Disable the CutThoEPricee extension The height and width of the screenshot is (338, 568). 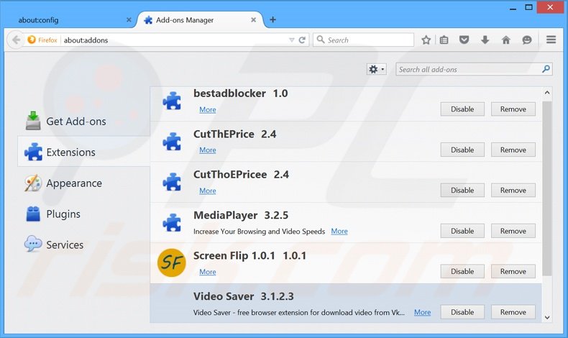462,190
